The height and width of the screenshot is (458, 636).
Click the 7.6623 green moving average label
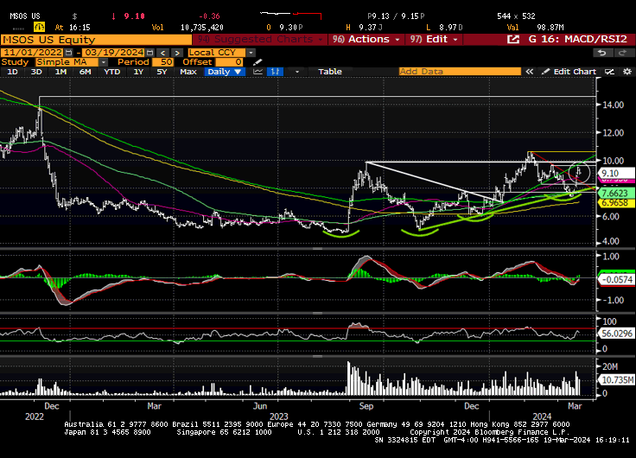616,193
